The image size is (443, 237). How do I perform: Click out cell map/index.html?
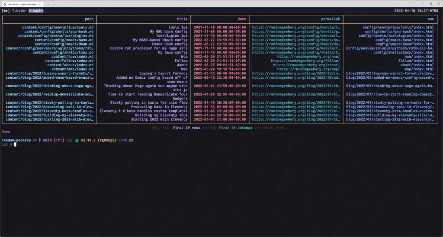click(419, 69)
